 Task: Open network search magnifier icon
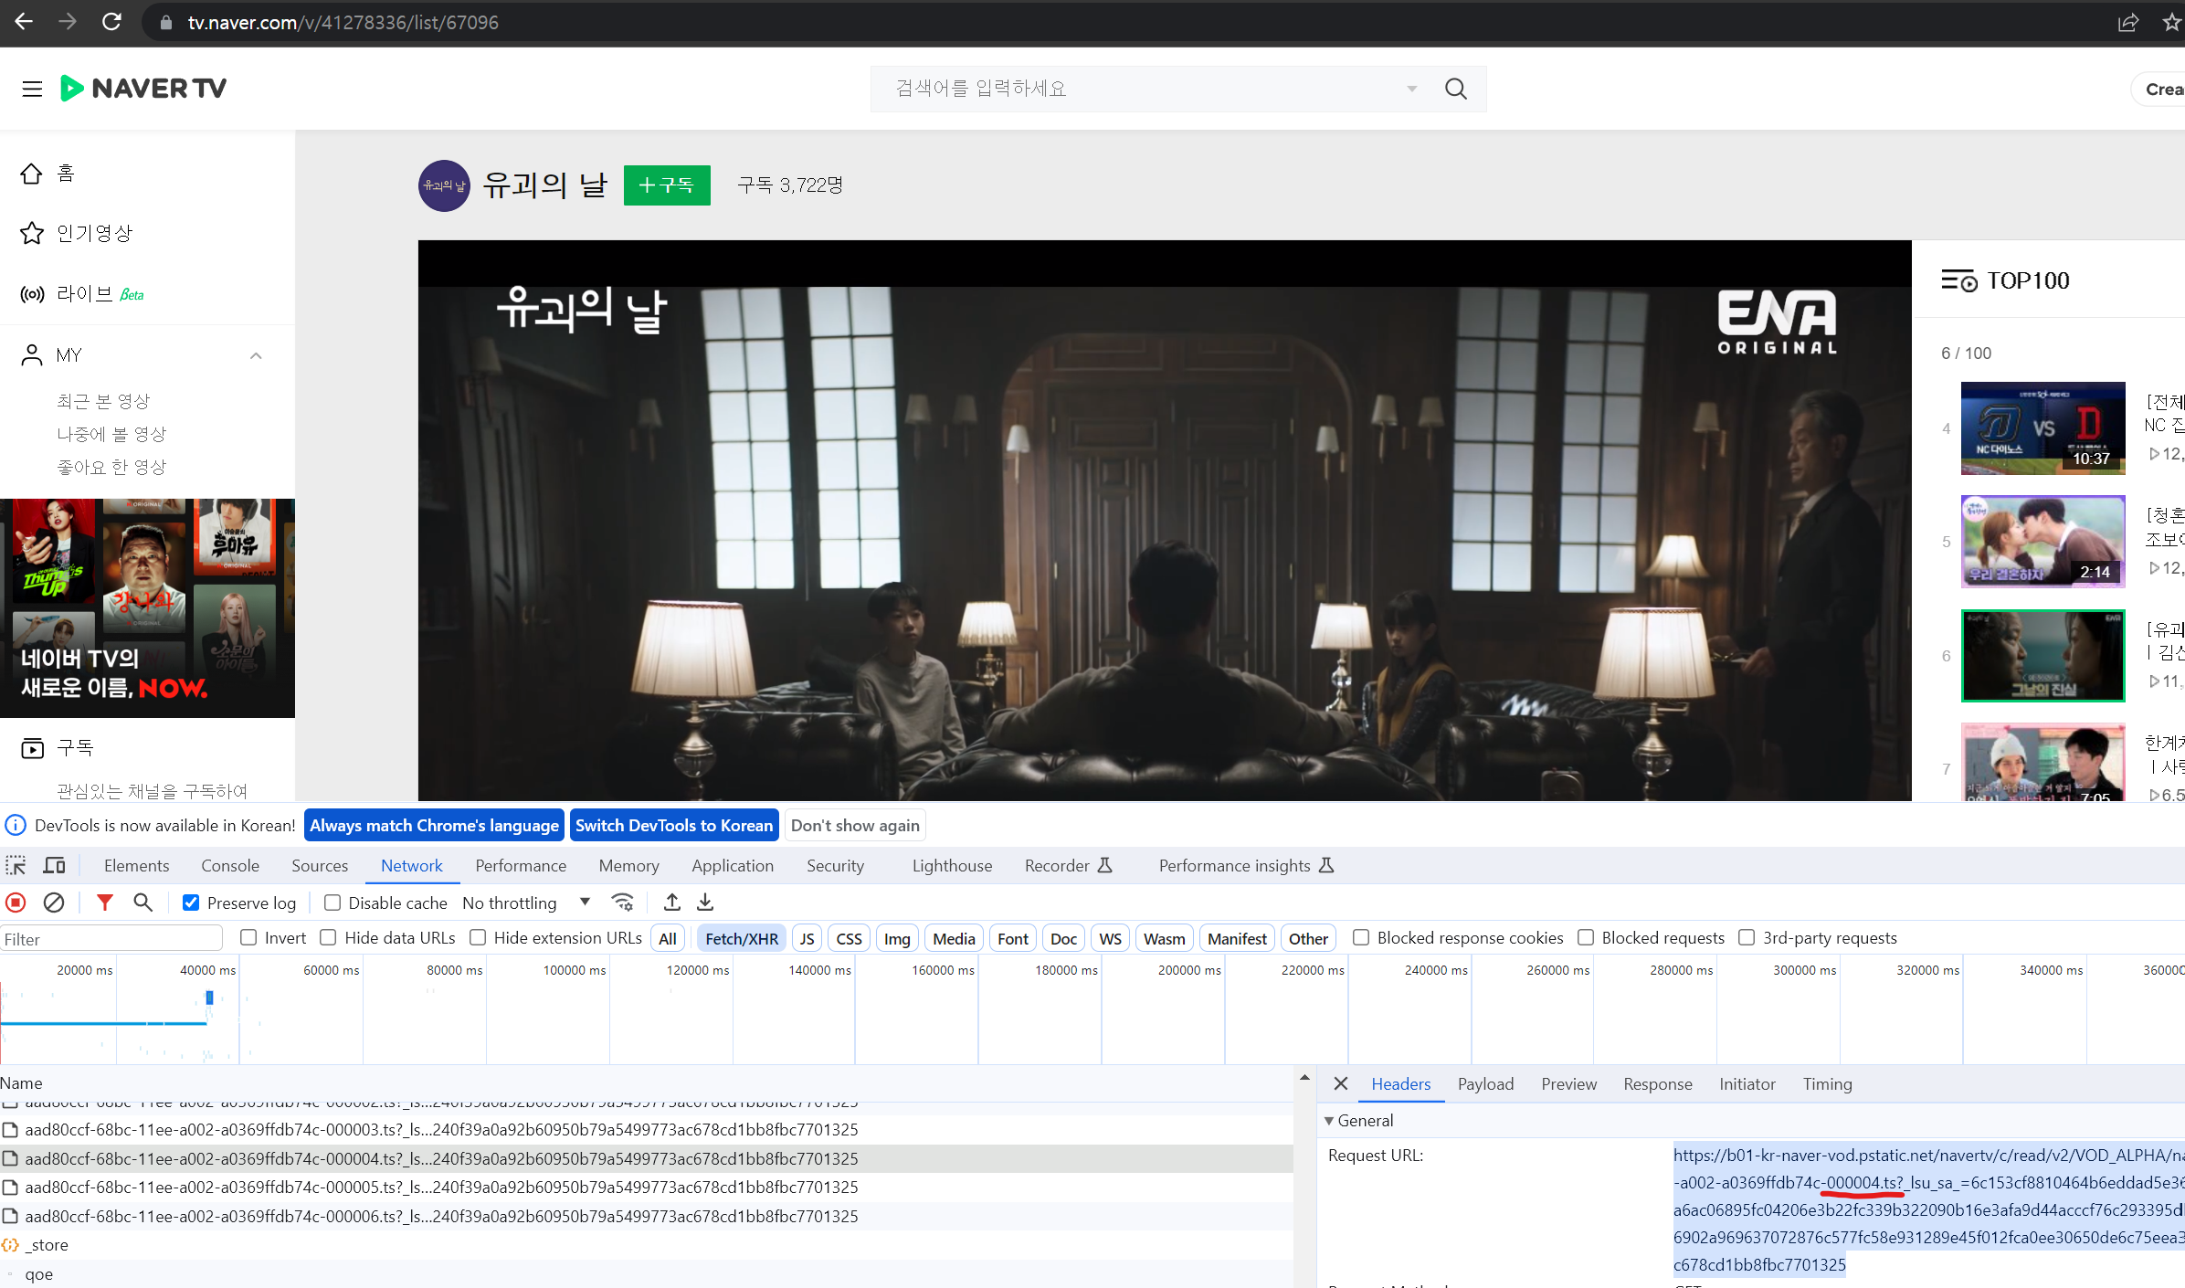tap(142, 903)
